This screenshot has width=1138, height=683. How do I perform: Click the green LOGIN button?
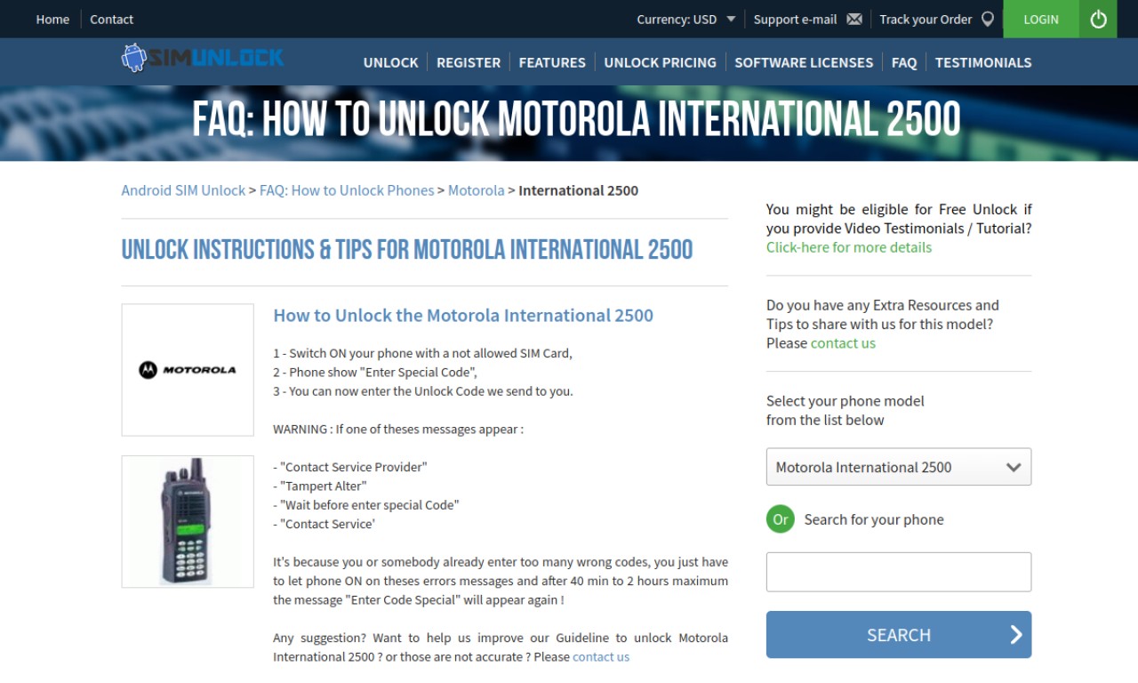pos(1041,19)
